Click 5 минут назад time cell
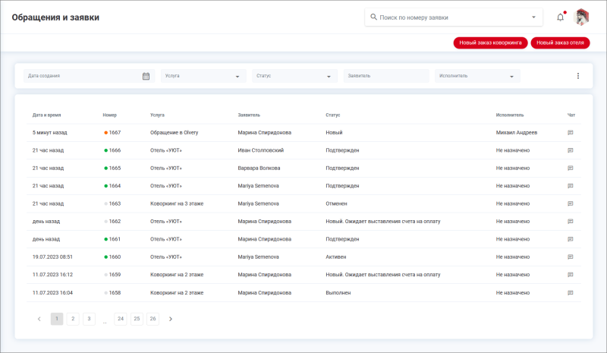 click(50, 133)
